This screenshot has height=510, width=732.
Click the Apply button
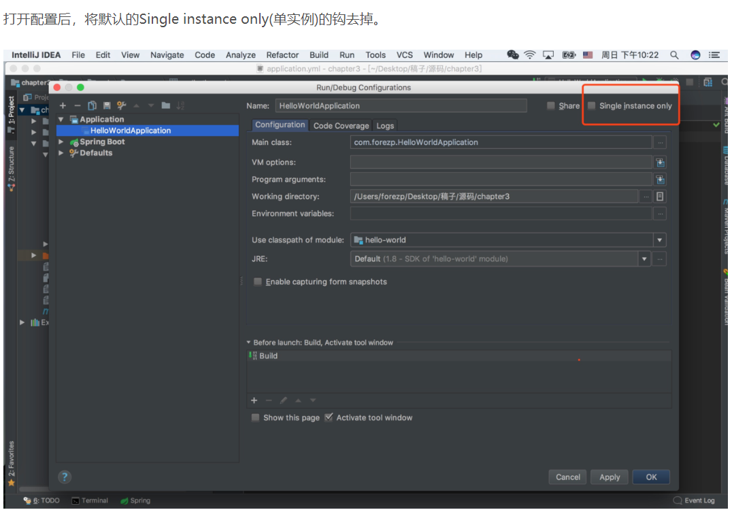(610, 477)
